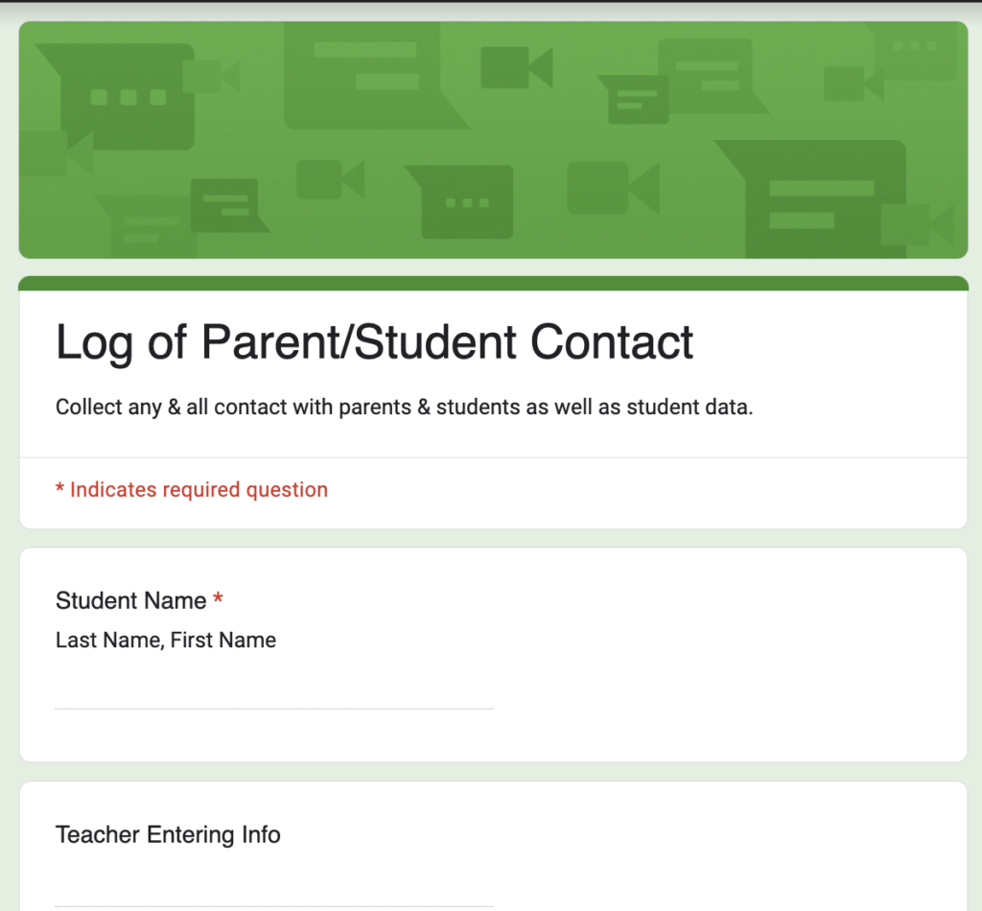Click the Teacher Entering Info answer field
The height and width of the screenshot is (911, 982).
click(x=274, y=901)
